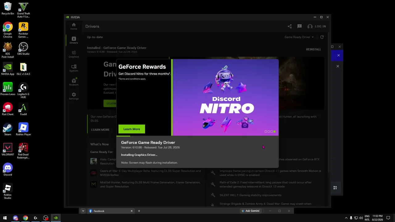Screen dimensions: 395x222
Task: Open the browser tab search chevron
Action: click(x=83, y=211)
